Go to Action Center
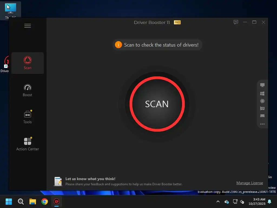Image resolution: width=277 pixels, height=208 pixels. pos(28,144)
